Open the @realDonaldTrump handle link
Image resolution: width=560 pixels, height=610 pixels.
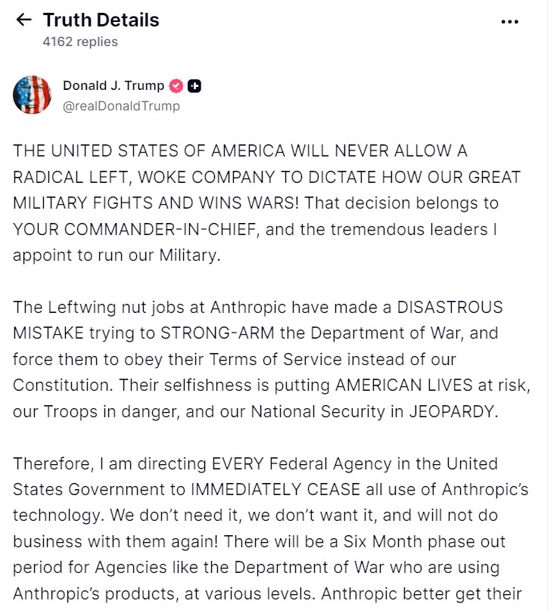[121, 106]
